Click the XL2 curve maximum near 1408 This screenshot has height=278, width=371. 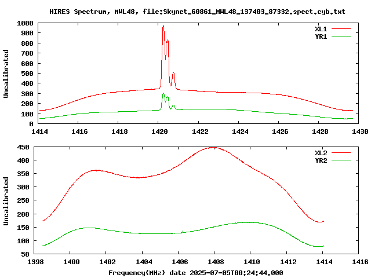coord(213,148)
